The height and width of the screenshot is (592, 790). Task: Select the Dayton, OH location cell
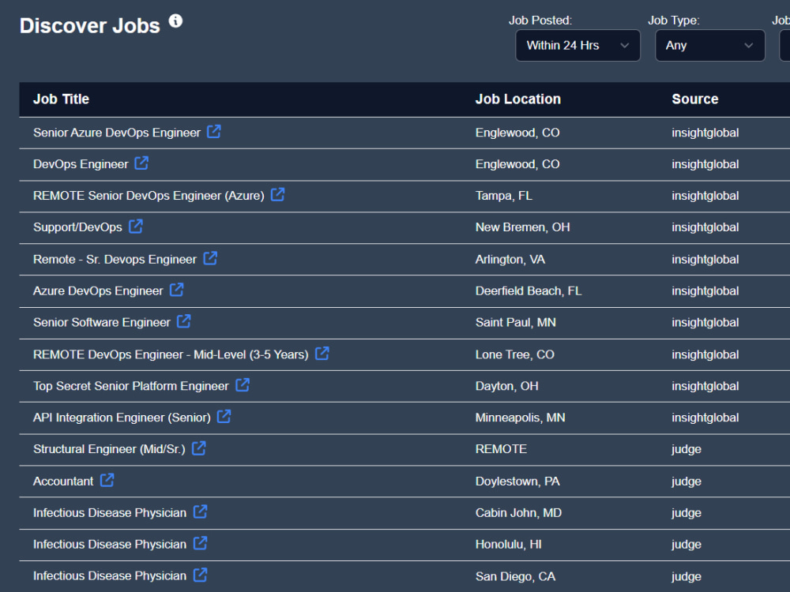coord(507,386)
